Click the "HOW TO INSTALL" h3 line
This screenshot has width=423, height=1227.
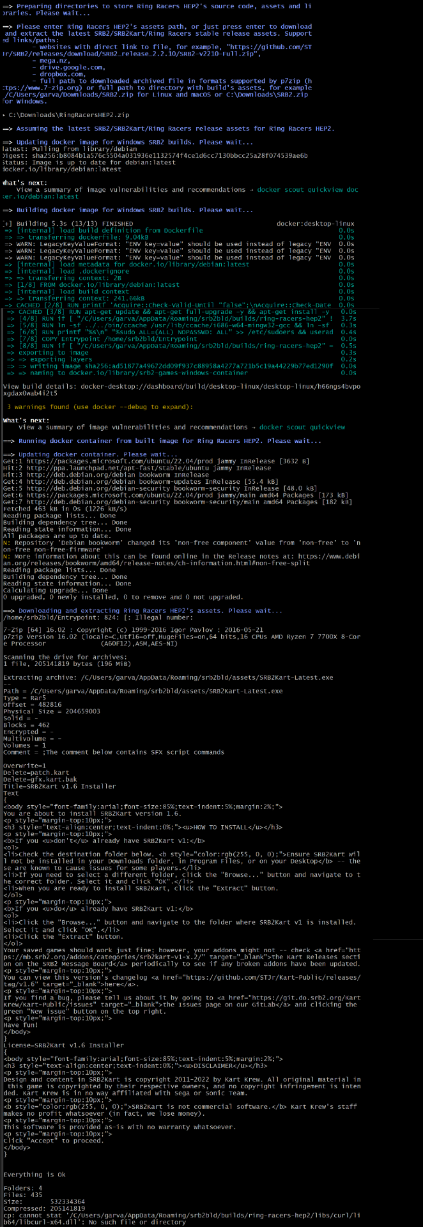click(142, 827)
